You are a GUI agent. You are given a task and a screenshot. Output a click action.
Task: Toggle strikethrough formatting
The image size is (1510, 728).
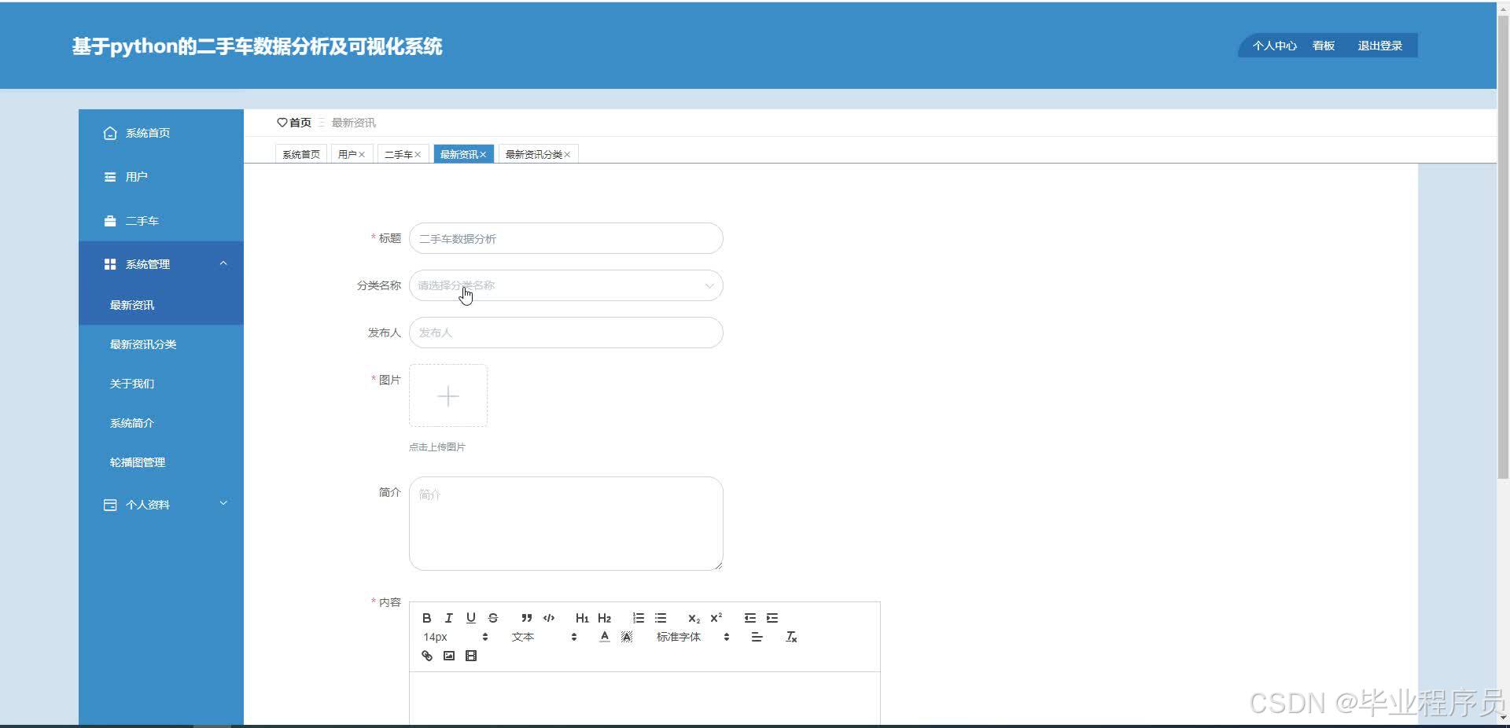(x=493, y=618)
